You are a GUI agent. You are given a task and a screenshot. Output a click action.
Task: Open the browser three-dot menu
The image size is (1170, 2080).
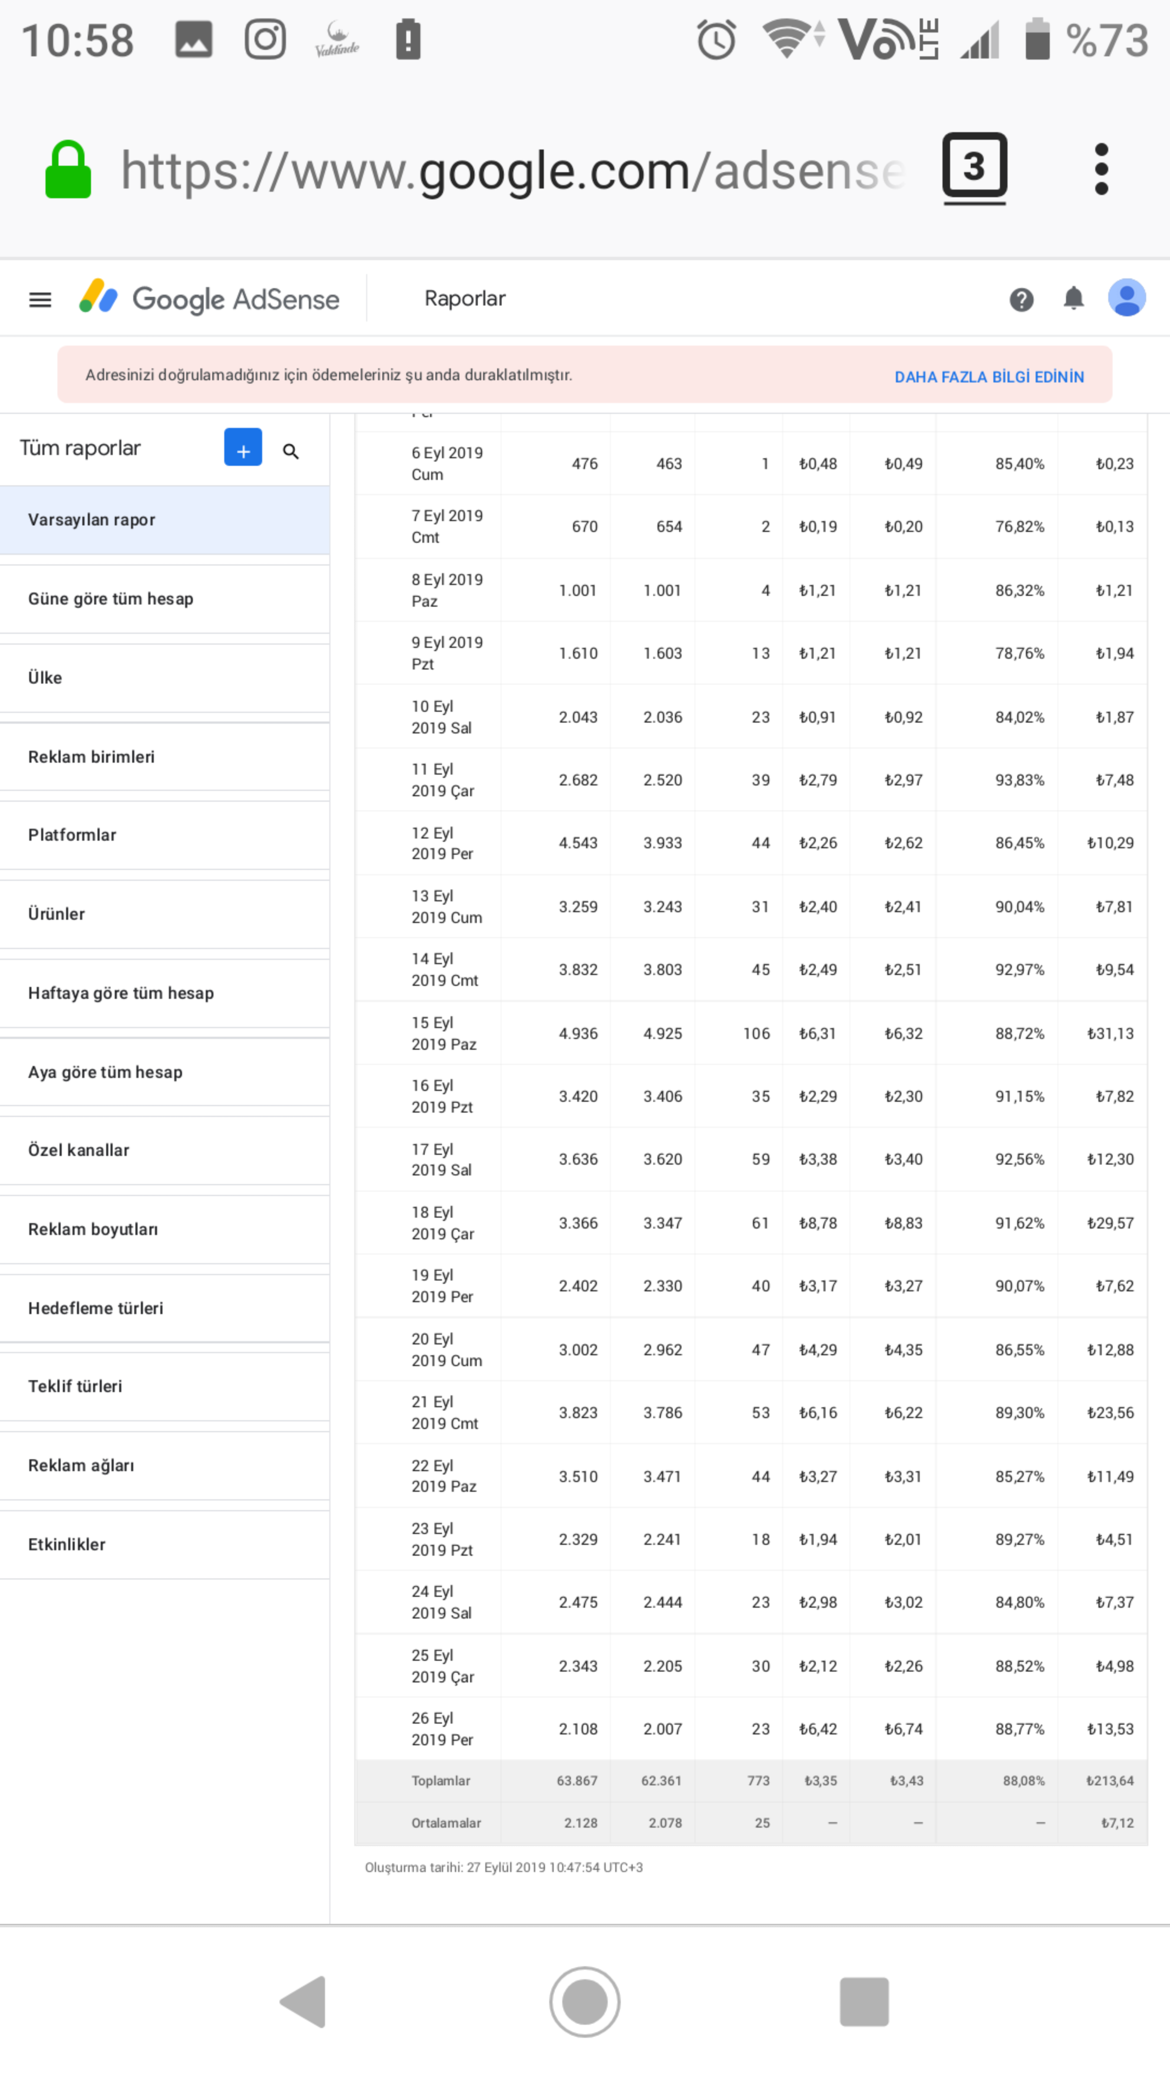coord(1101,170)
